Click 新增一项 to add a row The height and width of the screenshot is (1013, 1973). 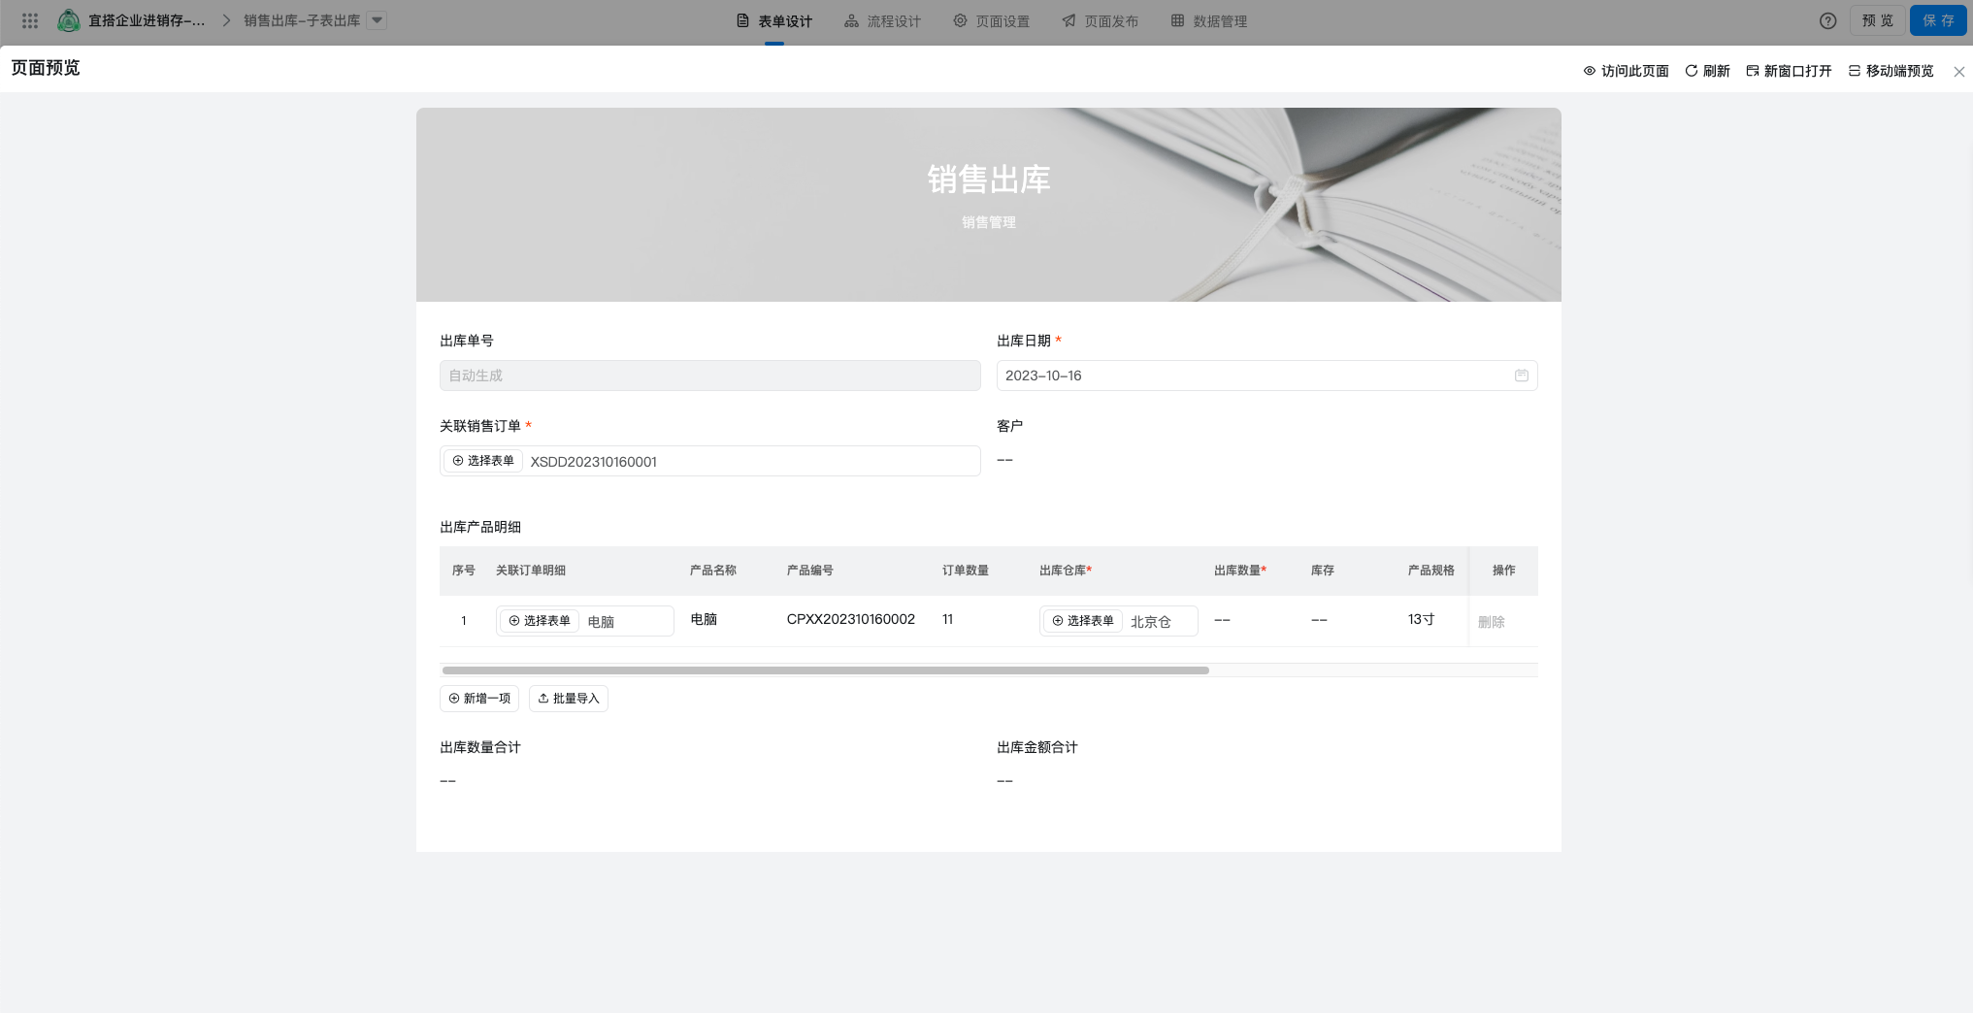[x=479, y=699]
